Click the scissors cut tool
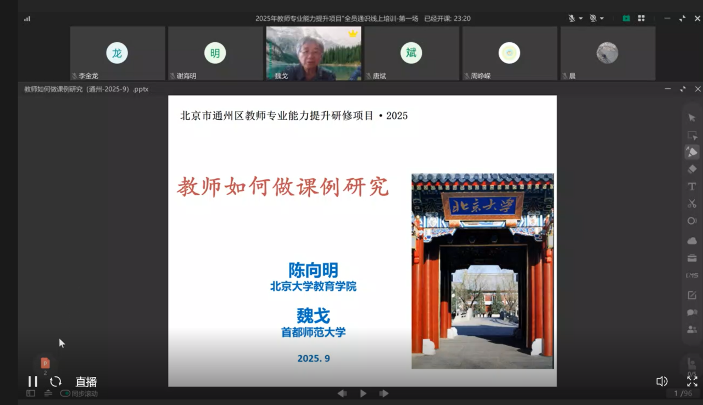The image size is (703, 405). [691, 204]
